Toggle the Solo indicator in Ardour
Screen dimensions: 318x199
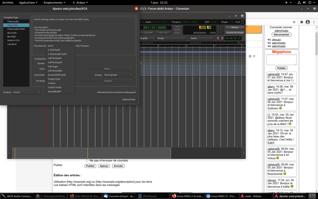click(177, 27)
